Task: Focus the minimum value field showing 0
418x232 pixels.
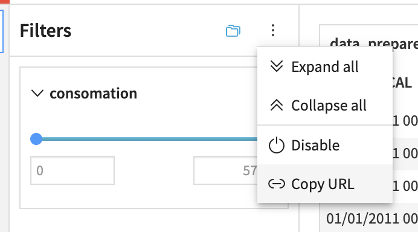Action: (72, 170)
